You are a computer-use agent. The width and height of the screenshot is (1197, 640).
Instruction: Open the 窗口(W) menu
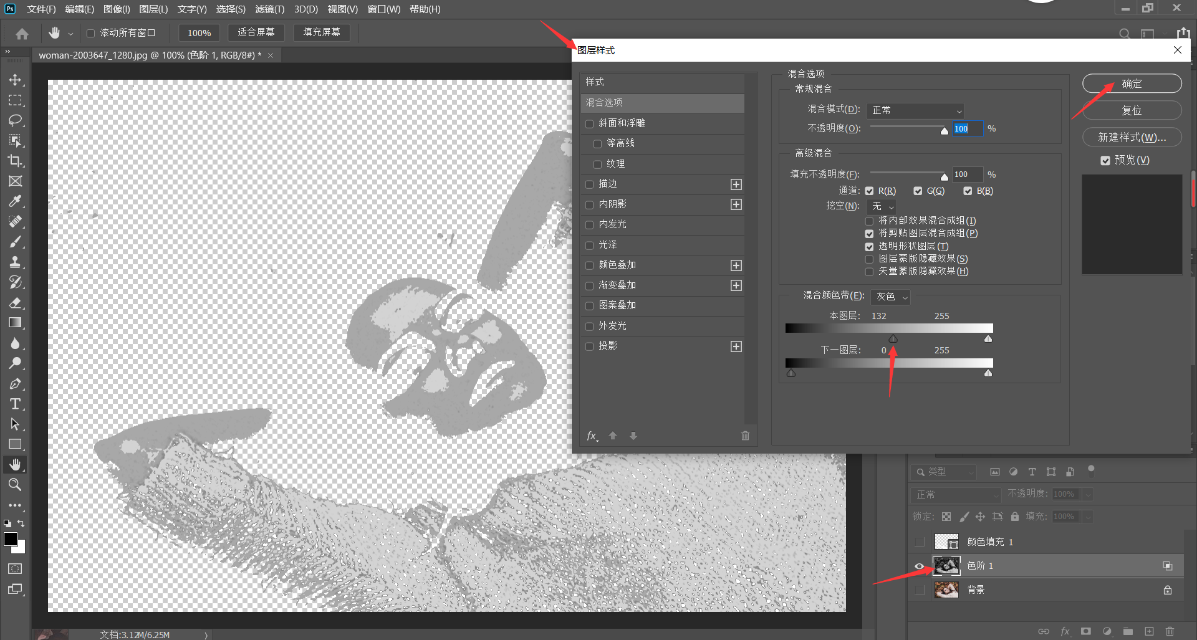click(x=384, y=9)
